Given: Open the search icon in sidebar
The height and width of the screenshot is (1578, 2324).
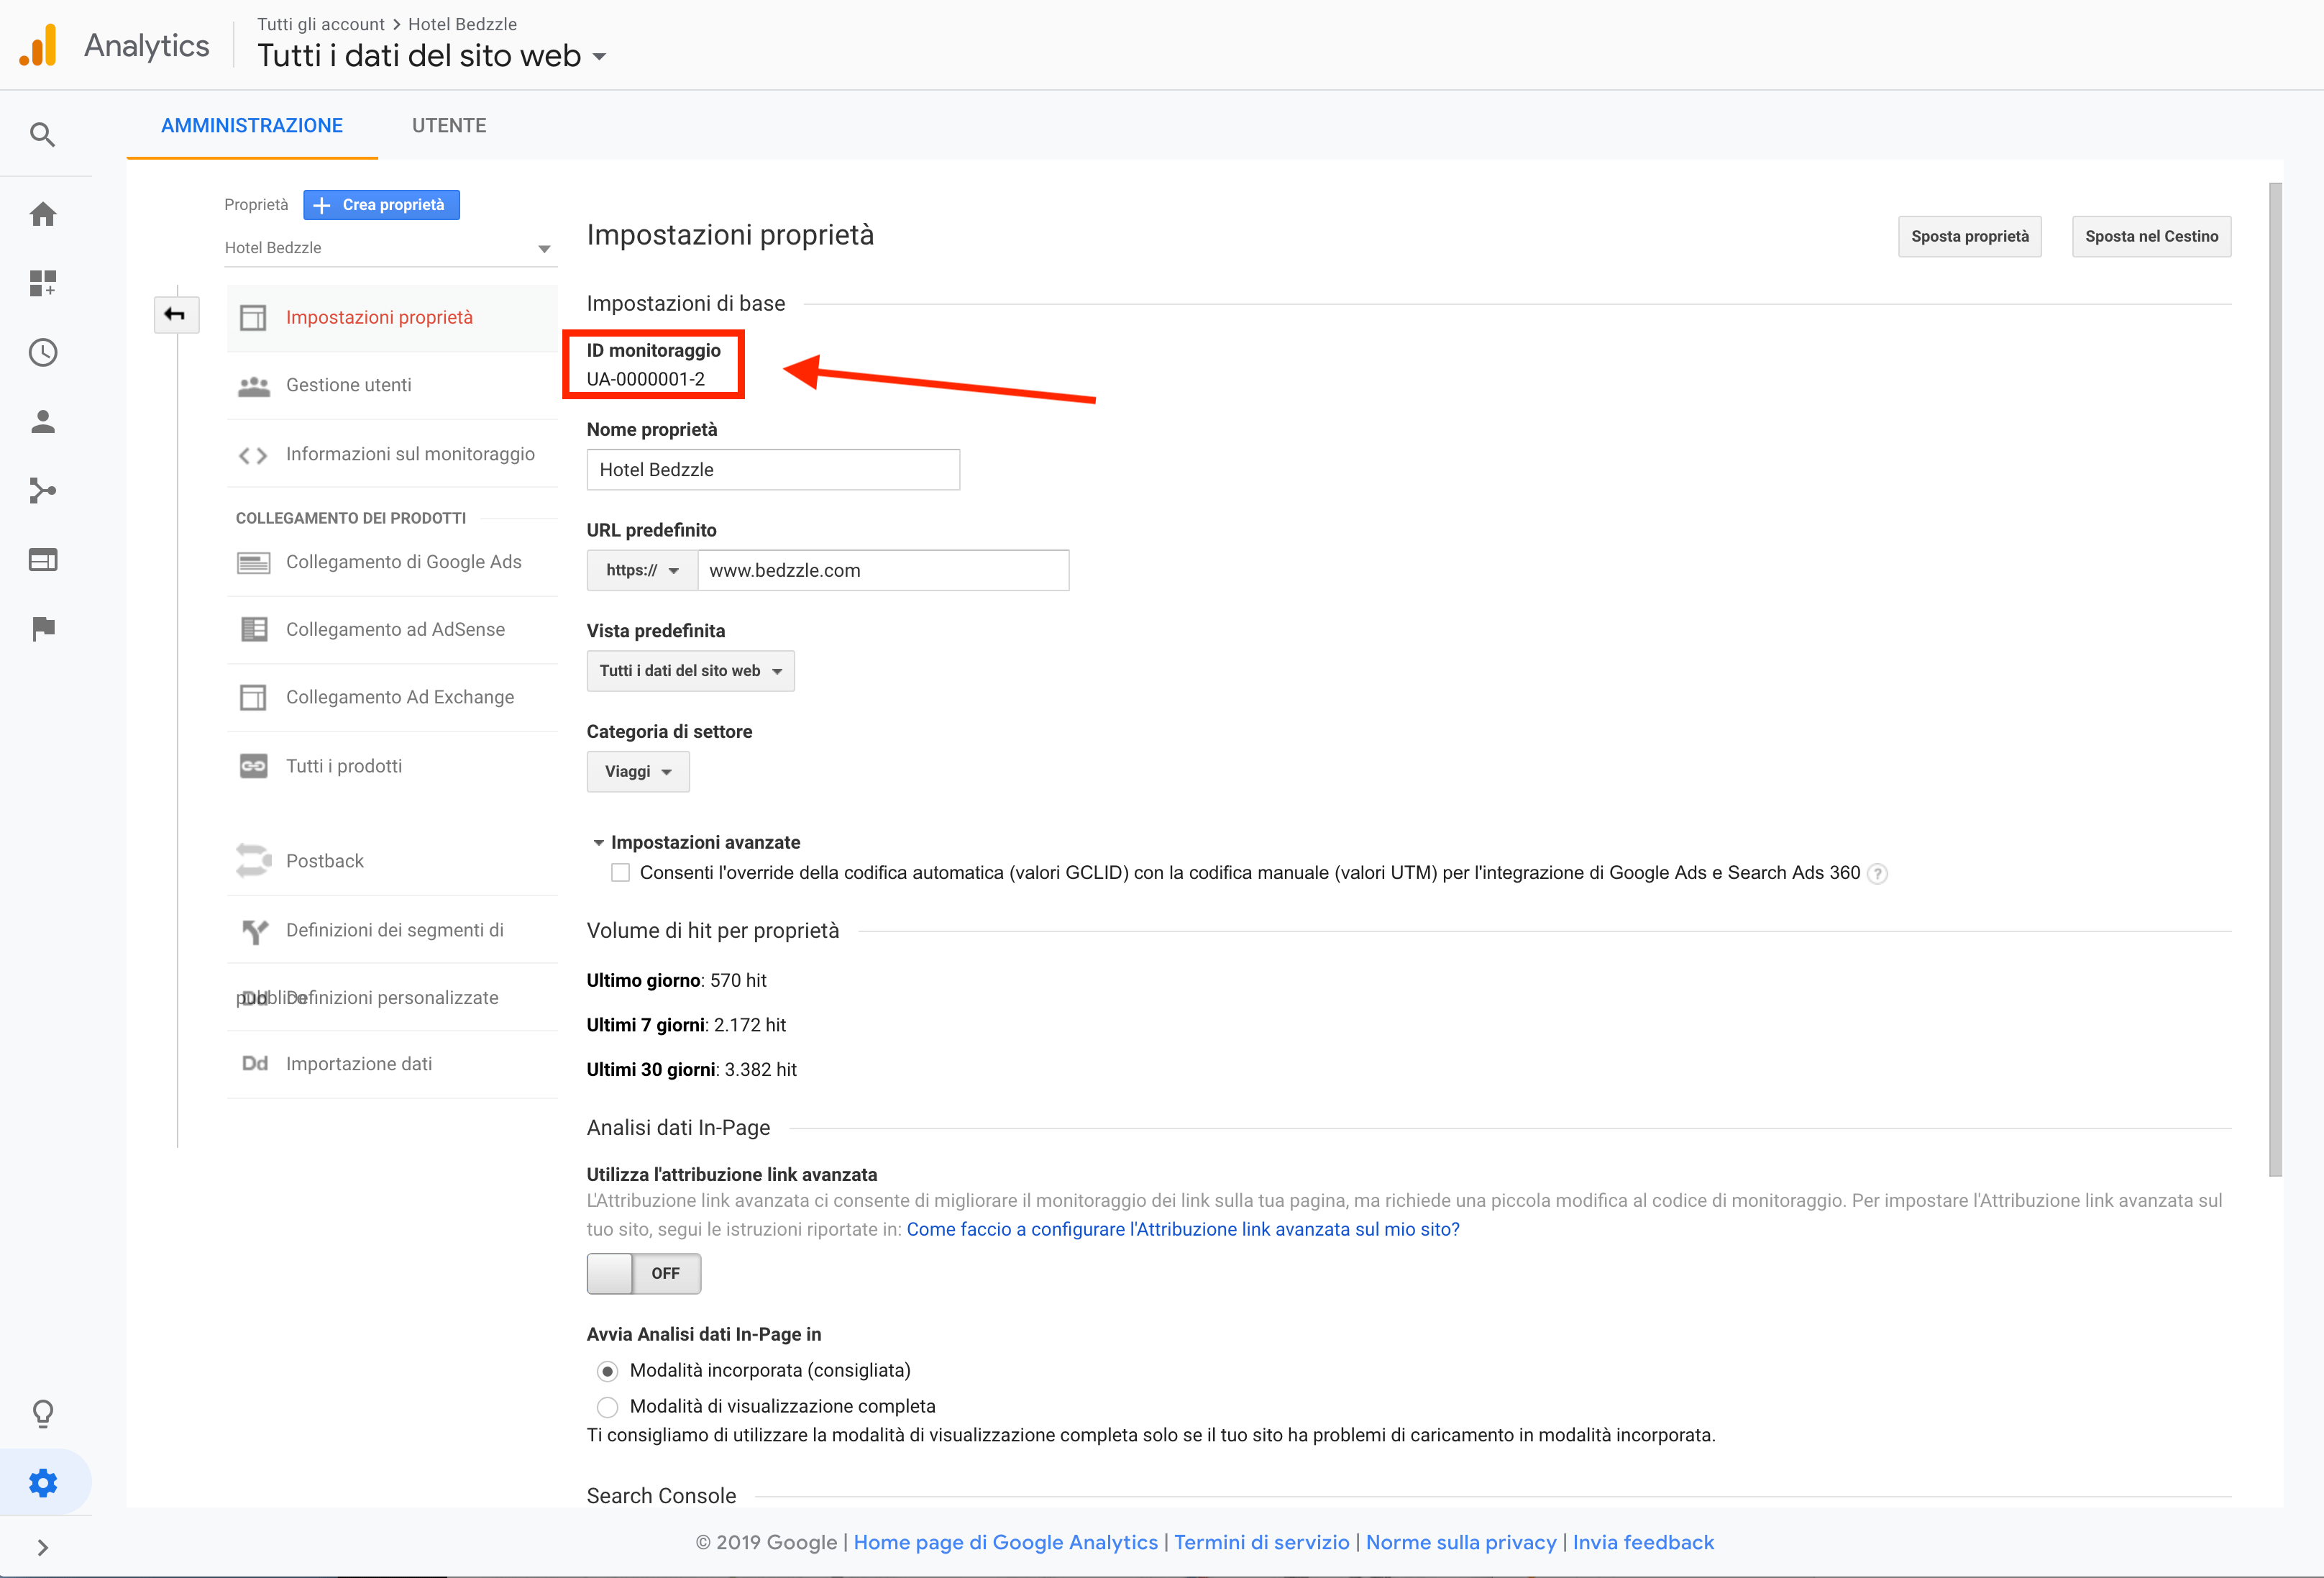Looking at the screenshot, I should click(43, 134).
